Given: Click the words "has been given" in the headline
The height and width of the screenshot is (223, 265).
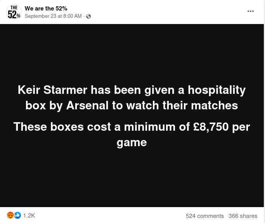Looking at the screenshot, I should 129,90.
